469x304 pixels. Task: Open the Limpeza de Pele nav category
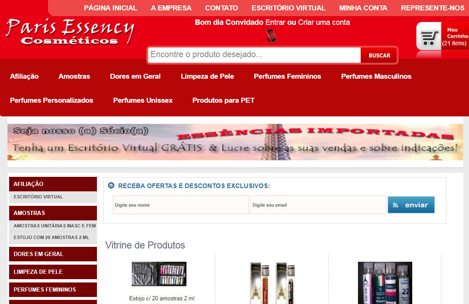coord(207,76)
